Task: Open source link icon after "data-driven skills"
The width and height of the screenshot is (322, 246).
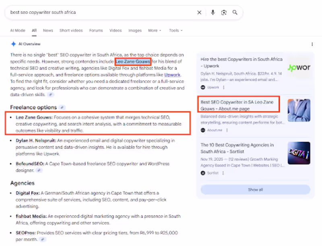Action: (x=51, y=95)
